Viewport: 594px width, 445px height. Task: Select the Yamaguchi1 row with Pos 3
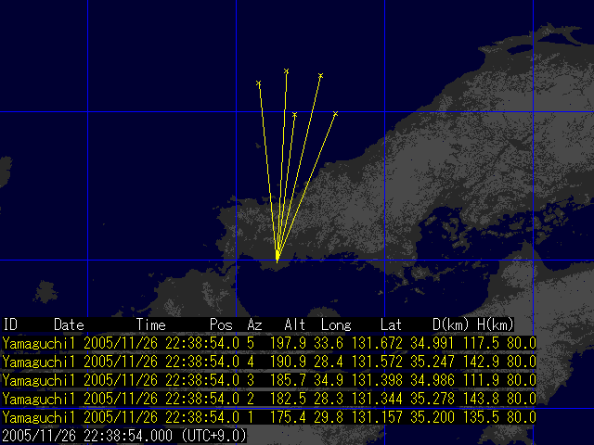click(269, 380)
